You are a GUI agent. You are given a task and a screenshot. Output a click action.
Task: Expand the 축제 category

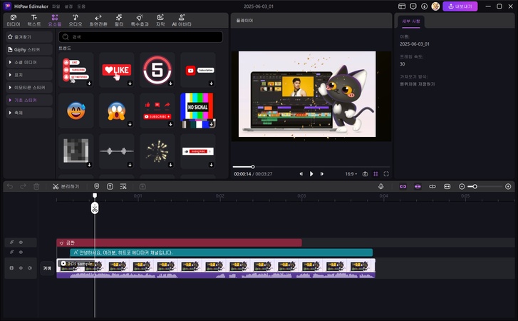(x=29, y=113)
